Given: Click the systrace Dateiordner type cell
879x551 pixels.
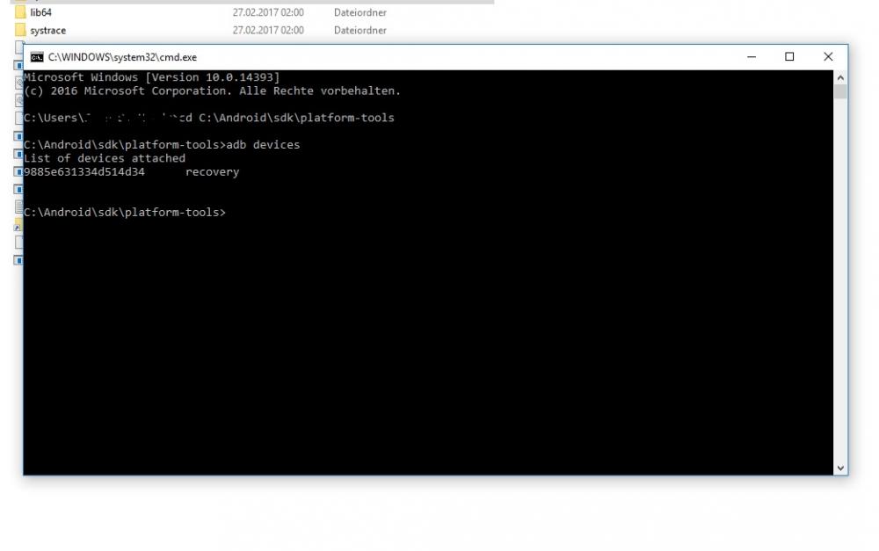Looking at the screenshot, I should (360, 30).
